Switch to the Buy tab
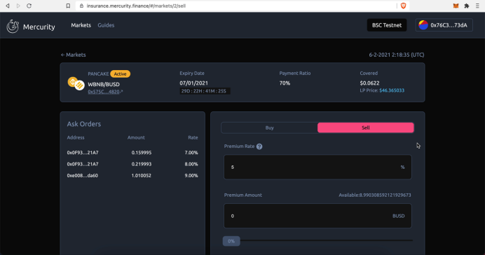Image resolution: width=485 pixels, height=255 pixels. (x=269, y=127)
